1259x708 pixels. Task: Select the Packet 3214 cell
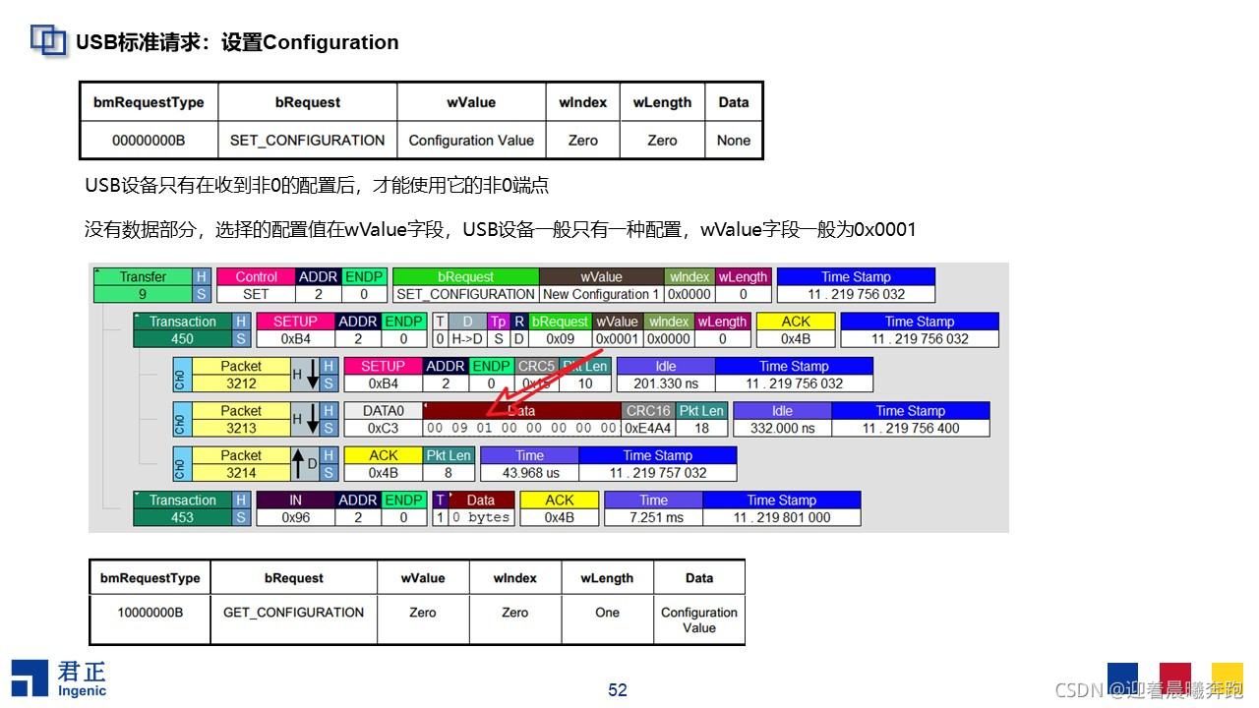point(241,464)
